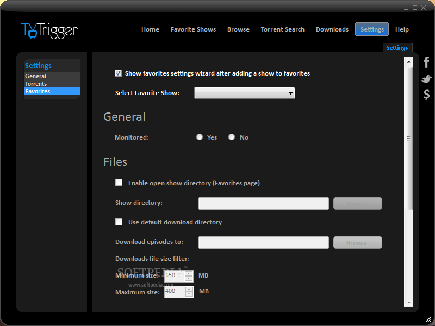Click the Settings sidebar title
The width and height of the screenshot is (435, 326).
coord(38,65)
